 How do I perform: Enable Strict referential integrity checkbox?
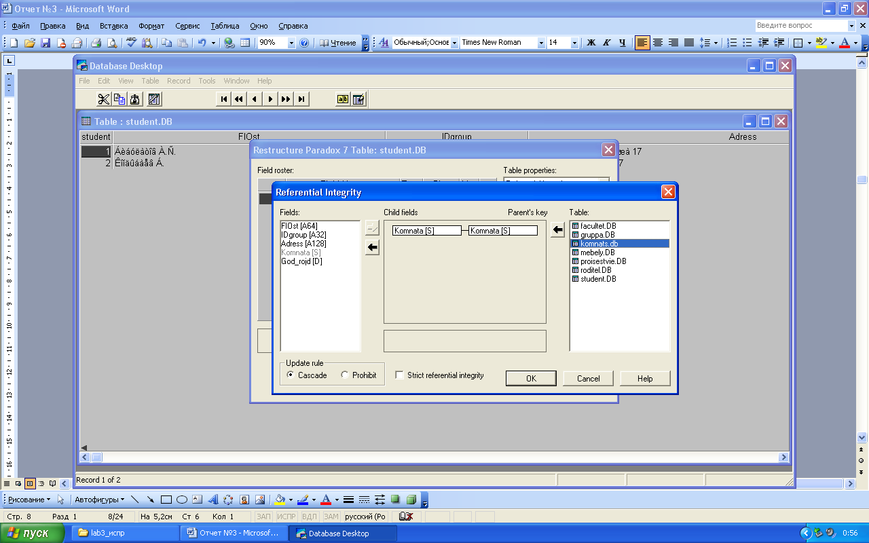400,375
